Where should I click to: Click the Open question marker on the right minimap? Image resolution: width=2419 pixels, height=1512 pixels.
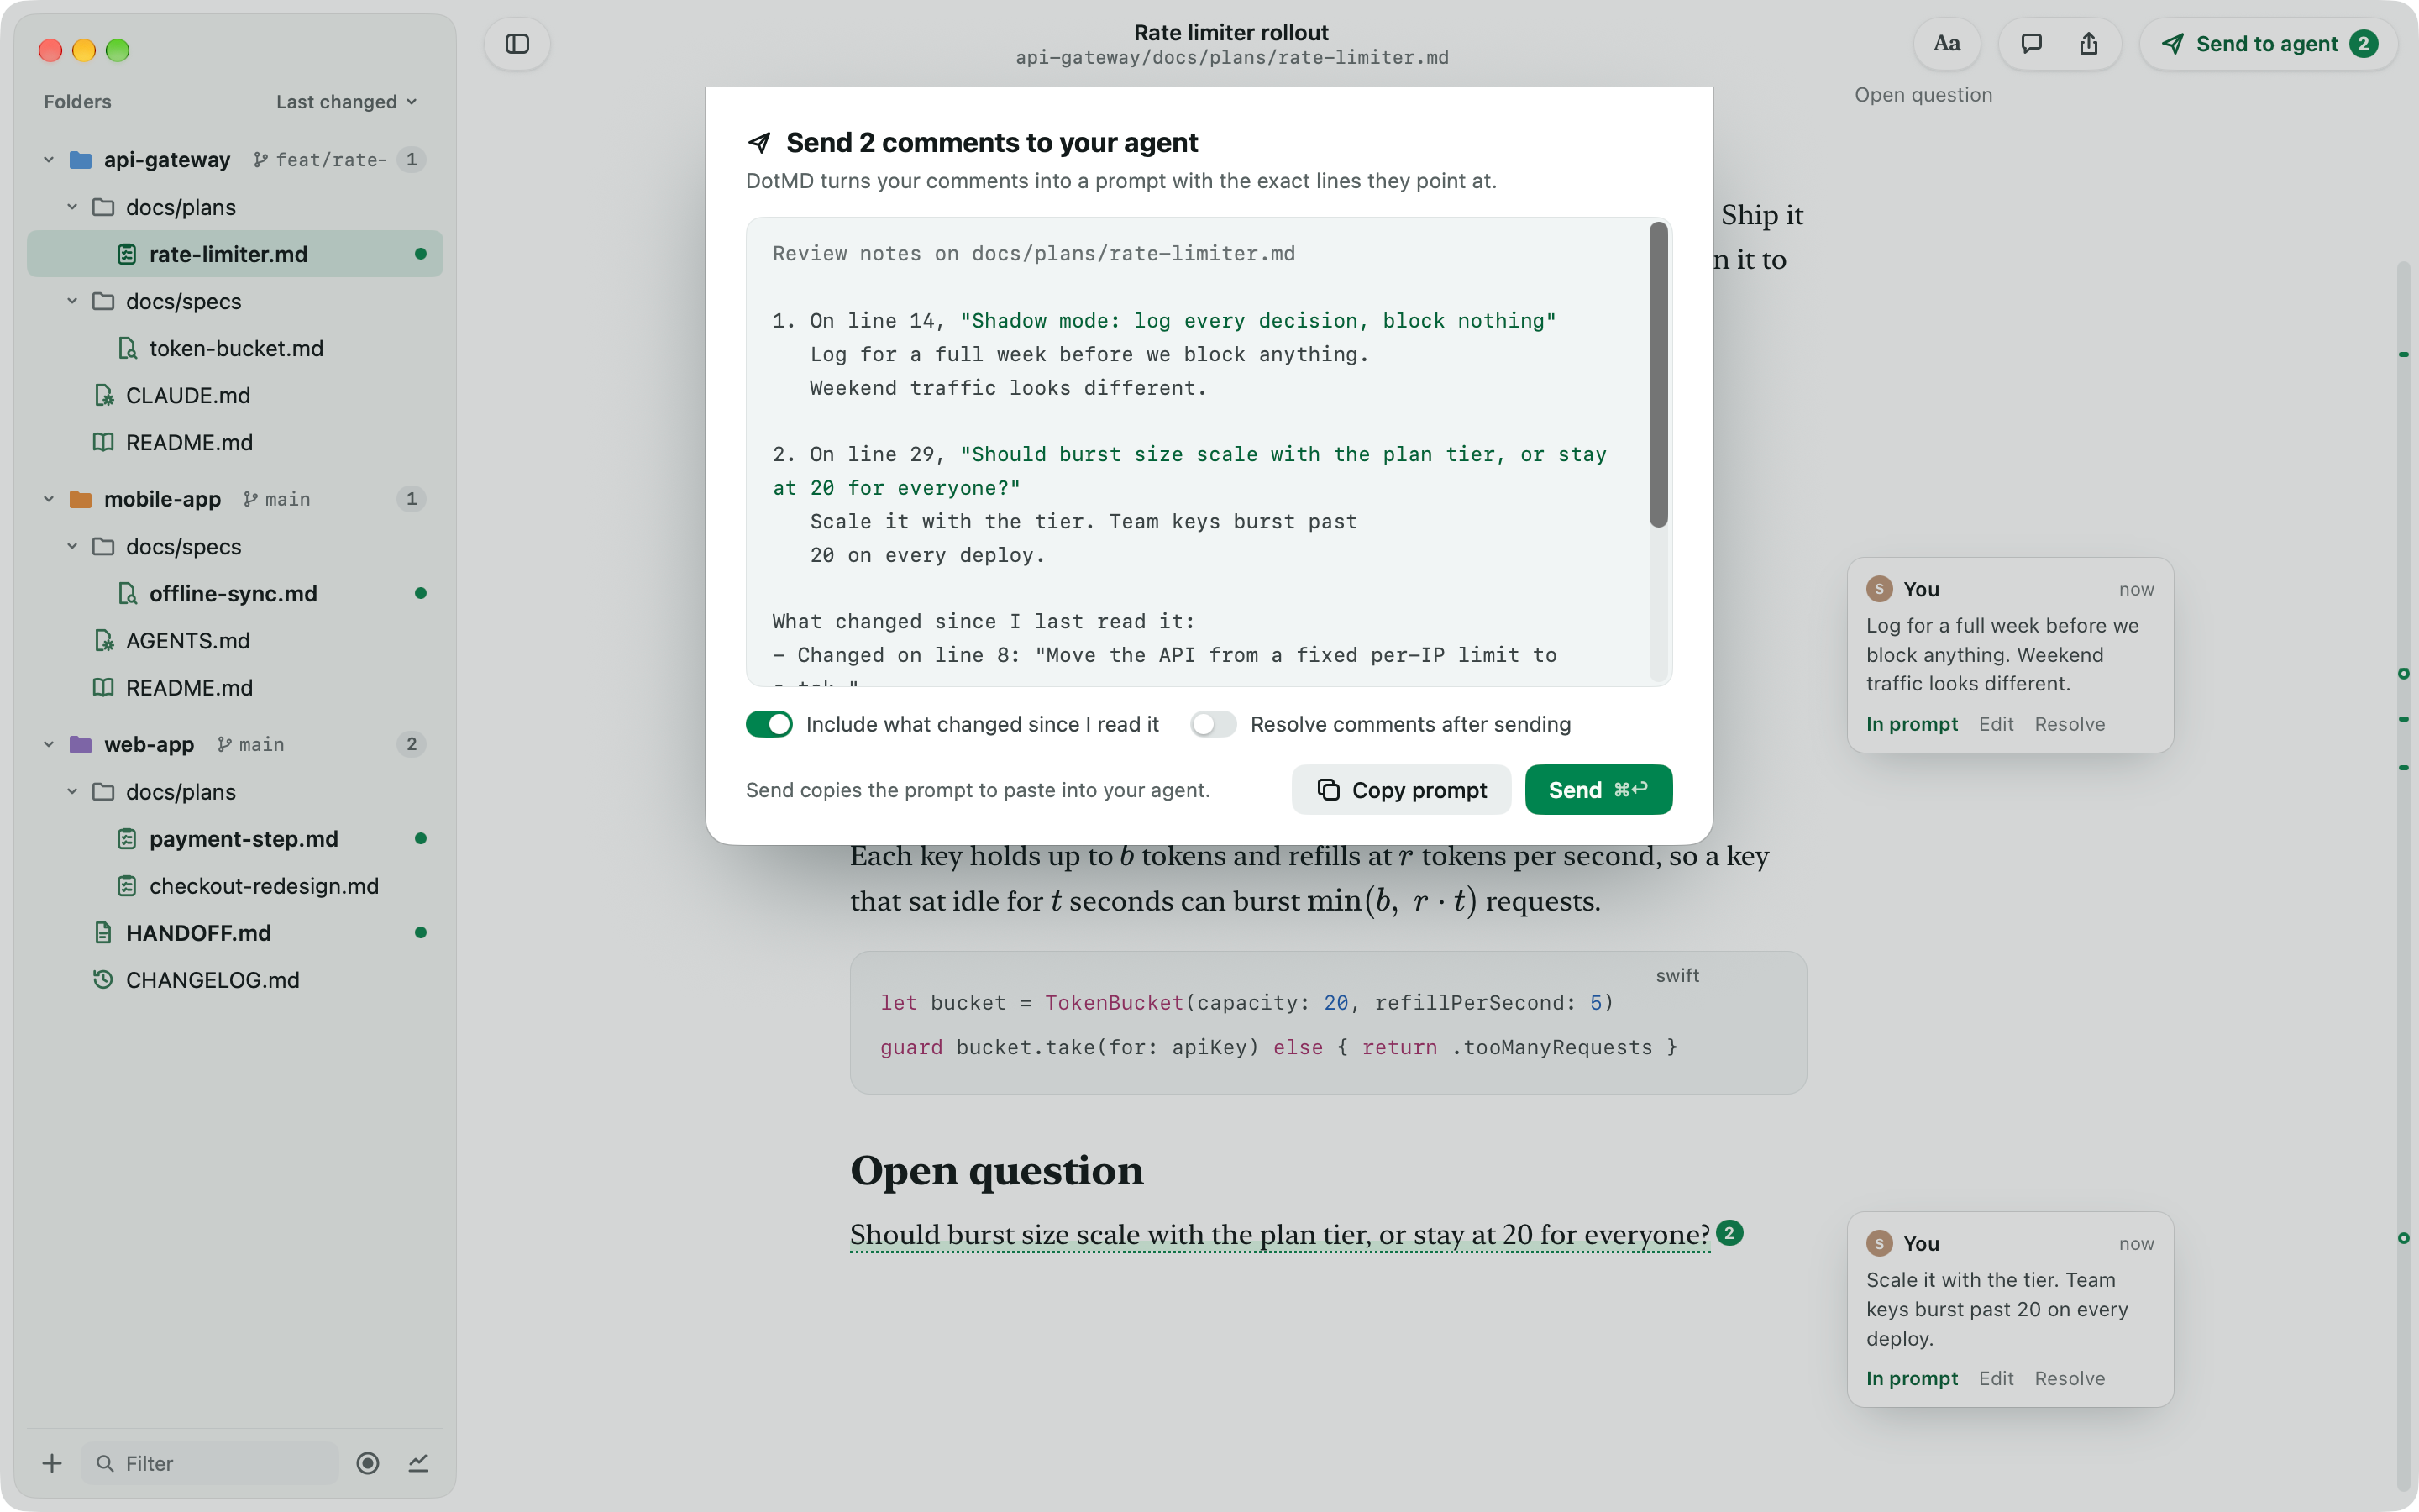(2403, 1238)
